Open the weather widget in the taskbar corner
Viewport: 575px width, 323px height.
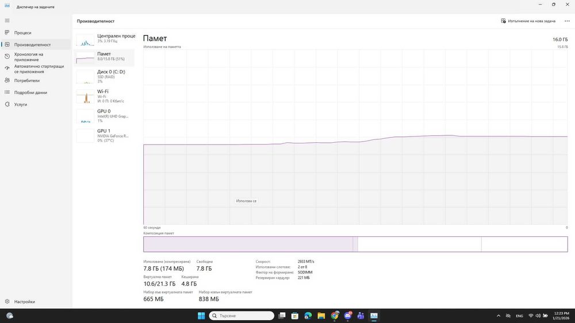point(10,316)
